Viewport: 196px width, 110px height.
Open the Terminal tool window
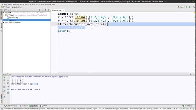coord(24,106)
